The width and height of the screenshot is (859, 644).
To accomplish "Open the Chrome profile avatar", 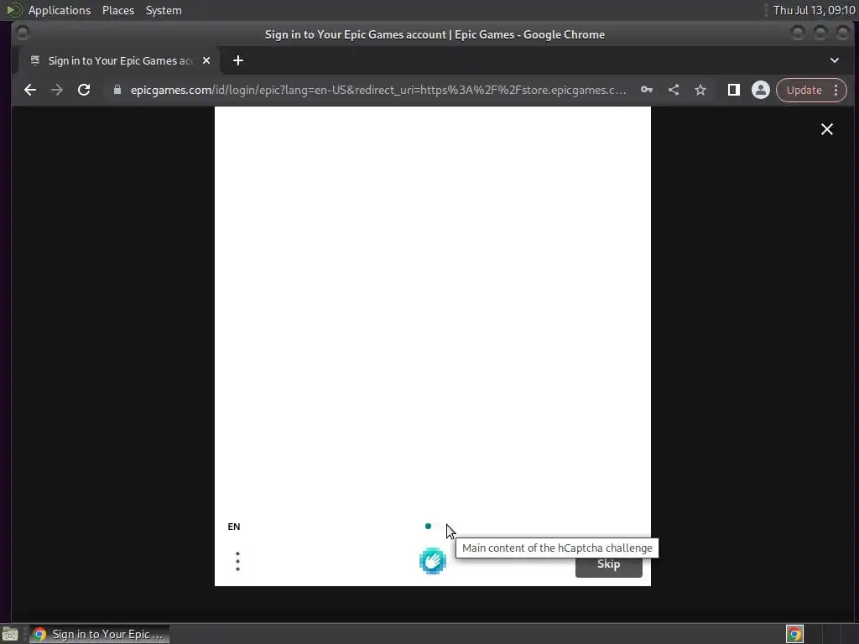I will (x=760, y=90).
